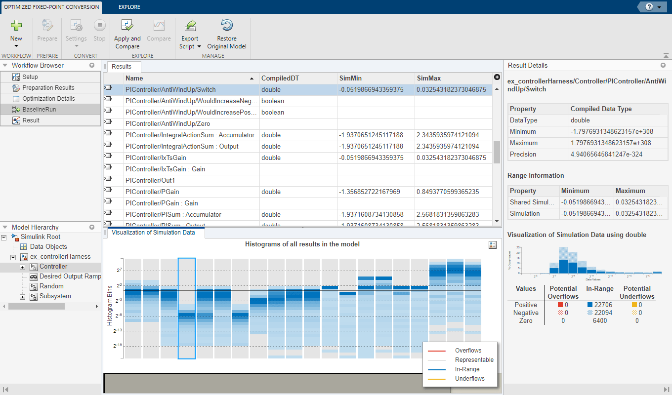Click the histogram legend toggle icon
The image size is (672, 395).
pos(492,245)
